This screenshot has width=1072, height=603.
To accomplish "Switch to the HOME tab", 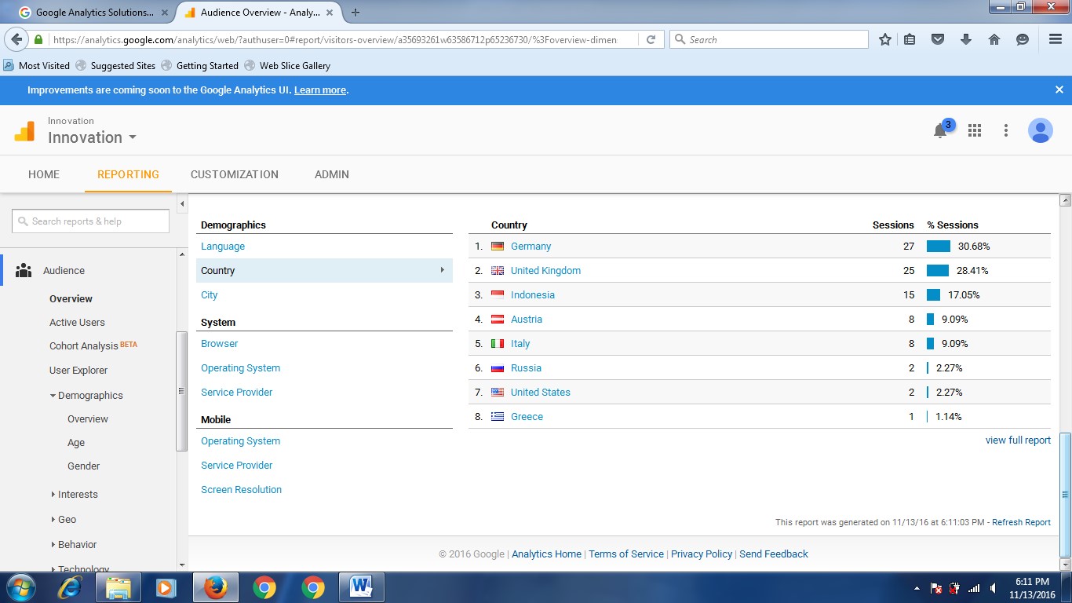I will coord(44,174).
